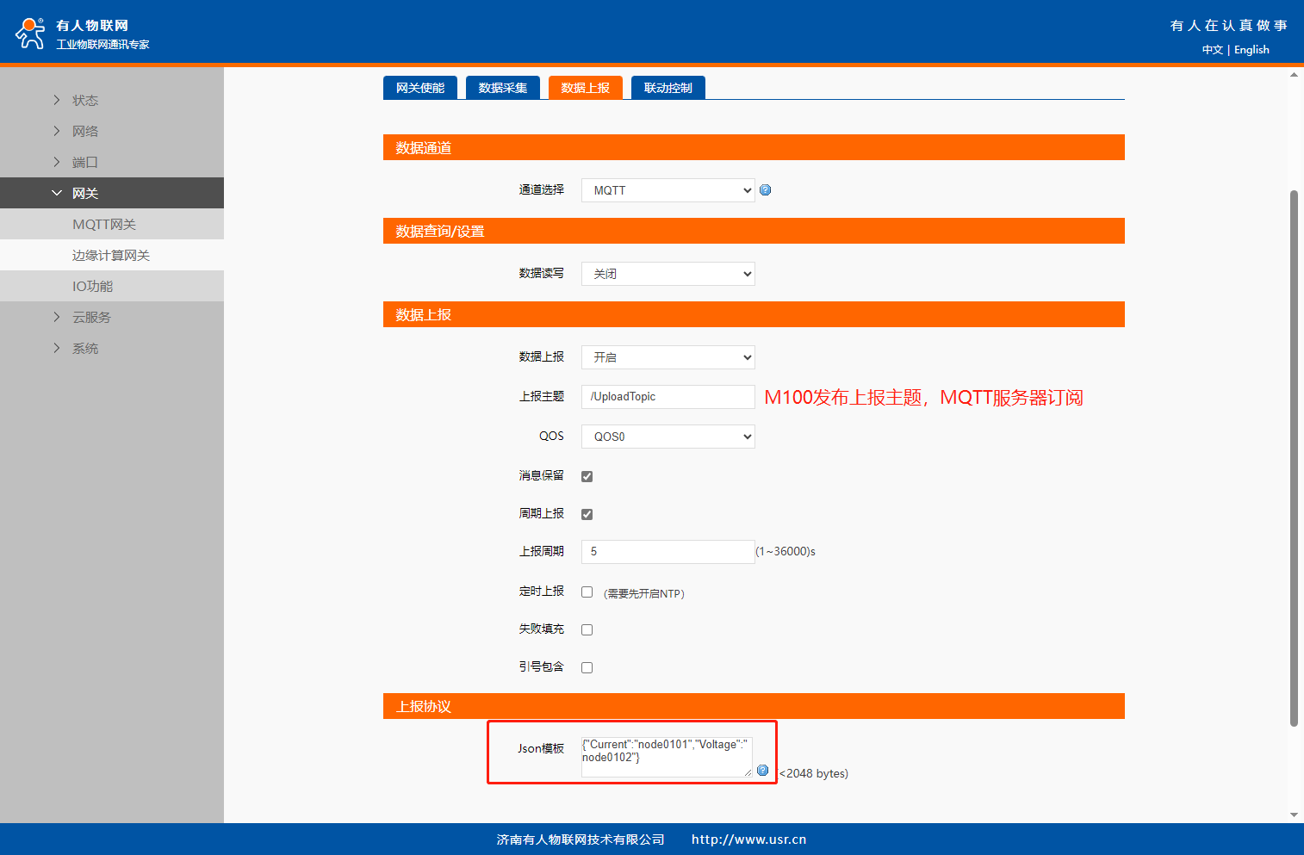This screenshot has width=1304, height=855.
Task: Switch language to English
Action: point(1251,50)
